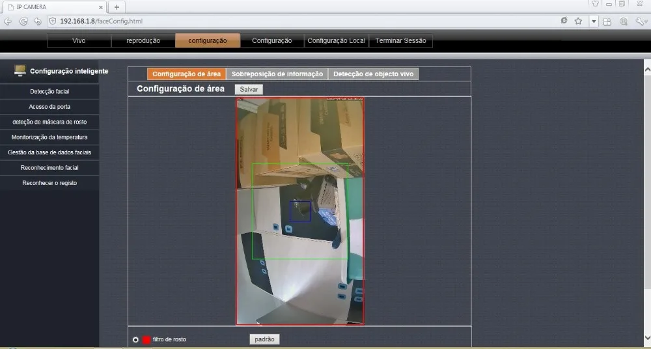
Task: Click the red filtro de rosto color swatch
Action: click(x=146, y=339)
